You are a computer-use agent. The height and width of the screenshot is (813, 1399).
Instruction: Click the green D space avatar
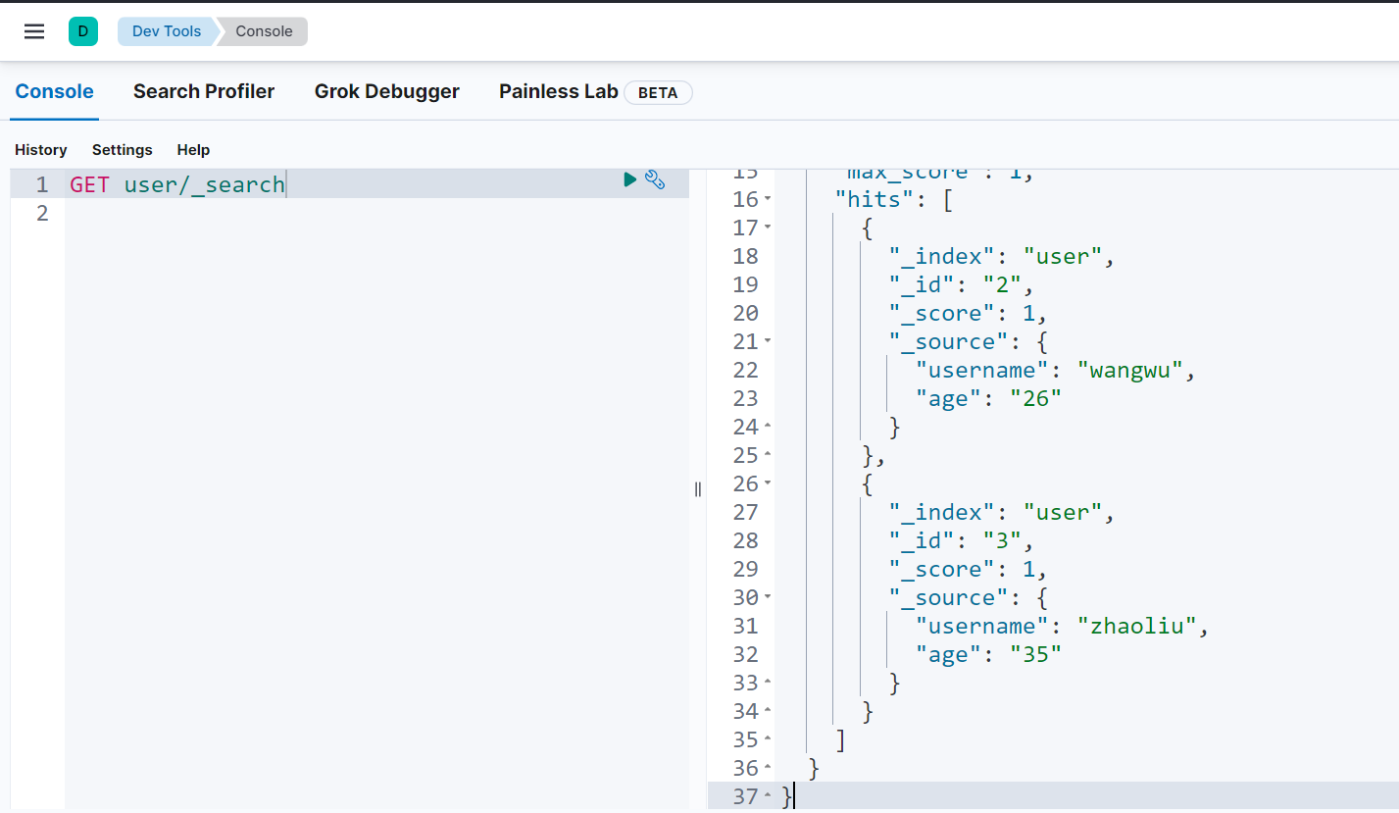pos(83,31)
